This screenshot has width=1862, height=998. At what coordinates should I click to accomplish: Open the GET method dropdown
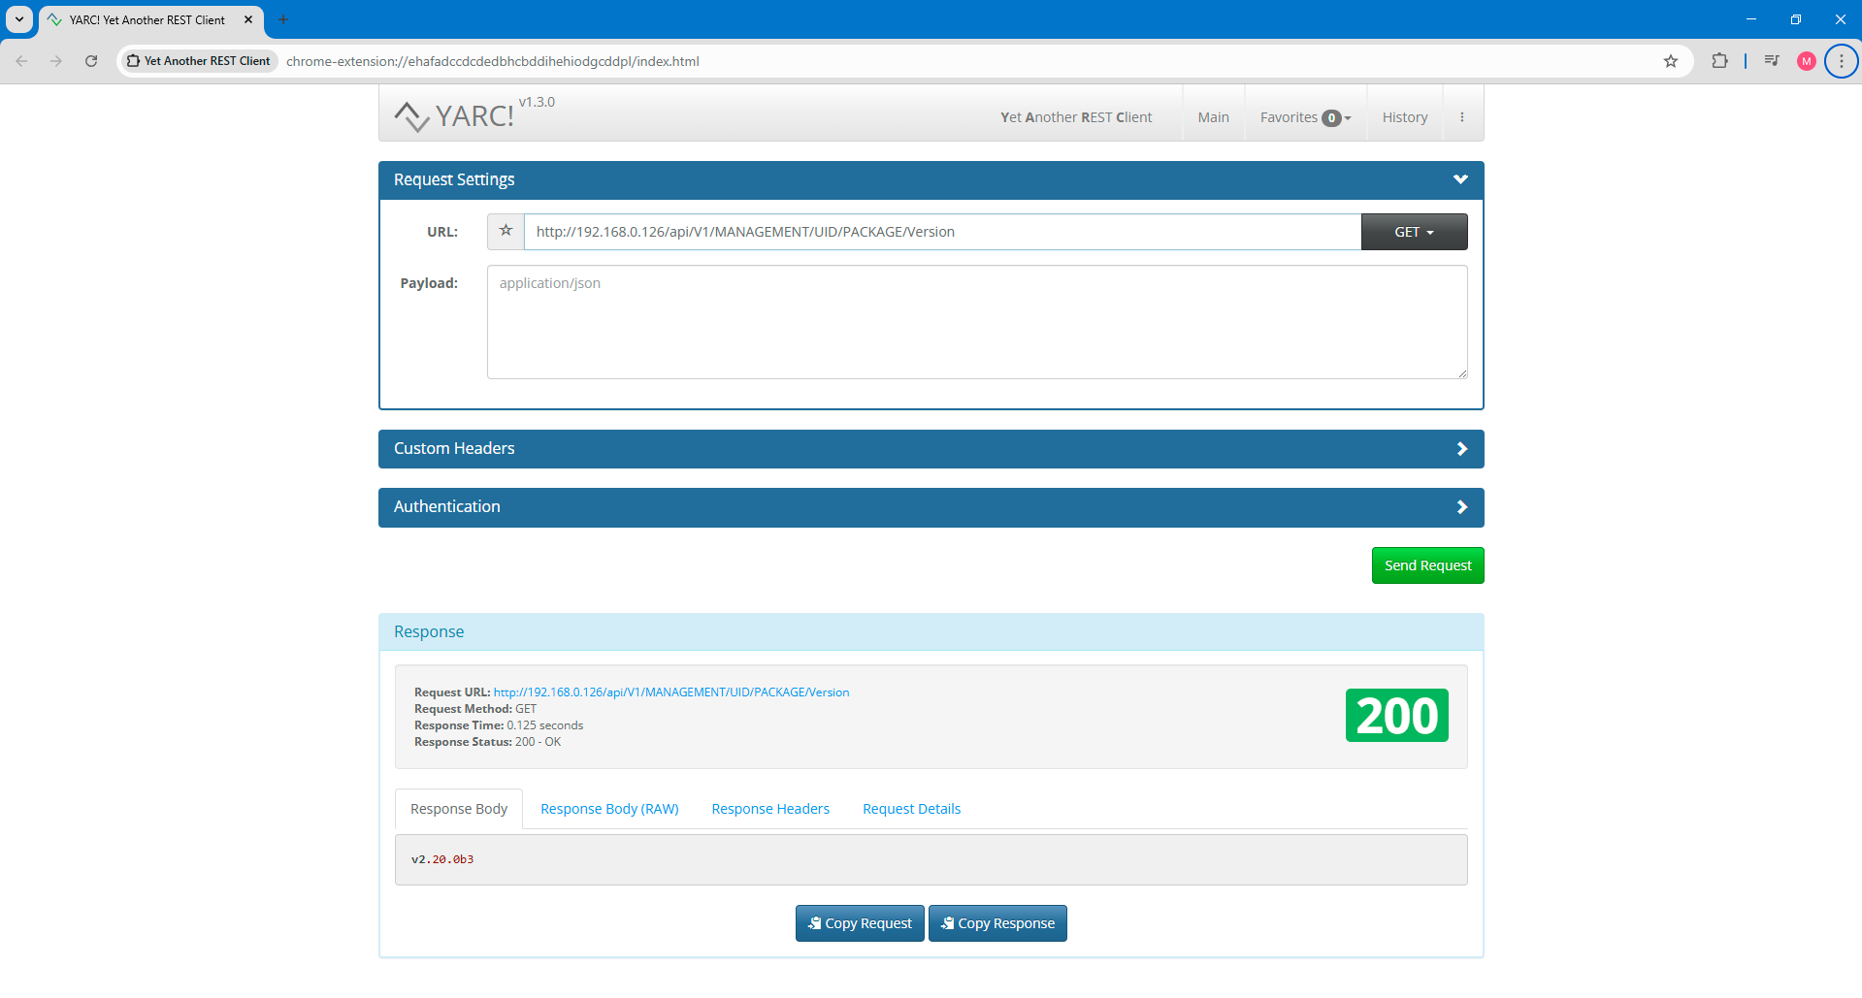1414,232
